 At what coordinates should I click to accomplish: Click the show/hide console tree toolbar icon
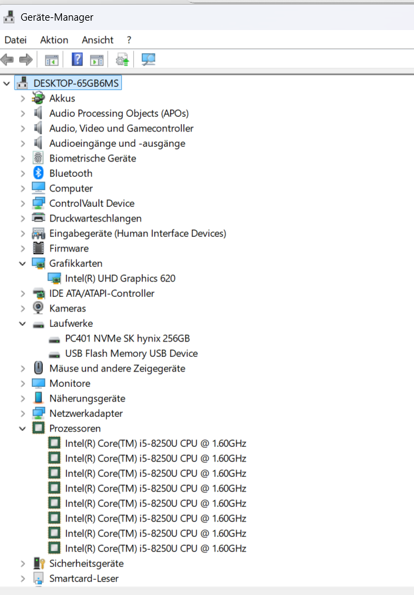pos(51,60)
